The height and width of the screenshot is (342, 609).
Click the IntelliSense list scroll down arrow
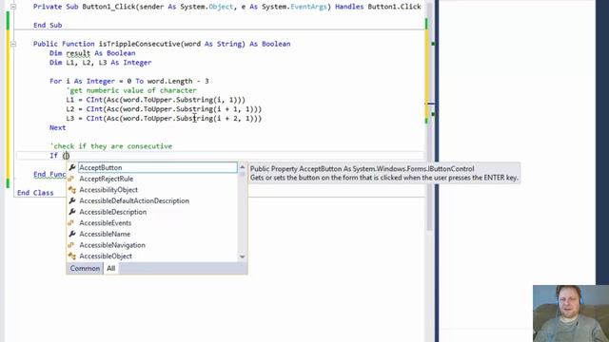pos(243,256)
